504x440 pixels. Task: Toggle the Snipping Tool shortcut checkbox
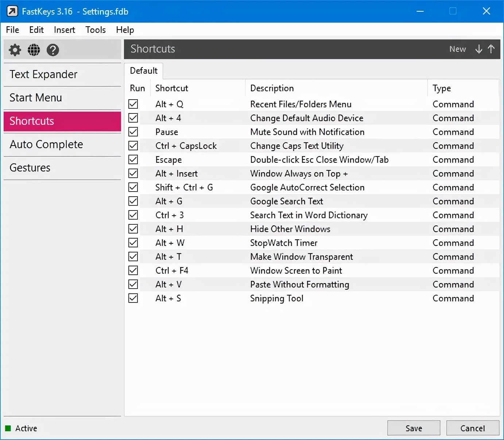point(133,298)
